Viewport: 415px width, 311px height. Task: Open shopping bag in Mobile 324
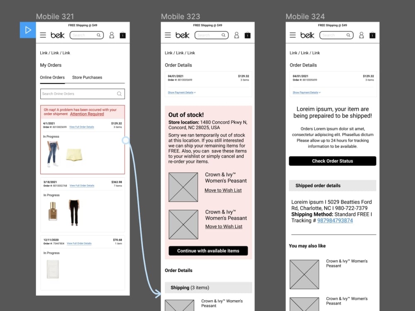373,35
